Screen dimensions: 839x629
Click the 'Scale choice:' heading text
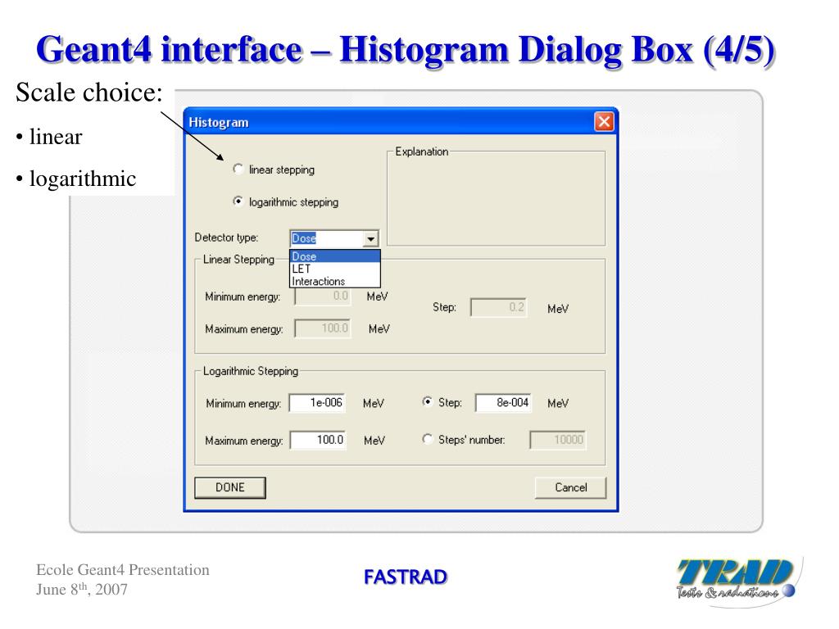pos(88,93)
